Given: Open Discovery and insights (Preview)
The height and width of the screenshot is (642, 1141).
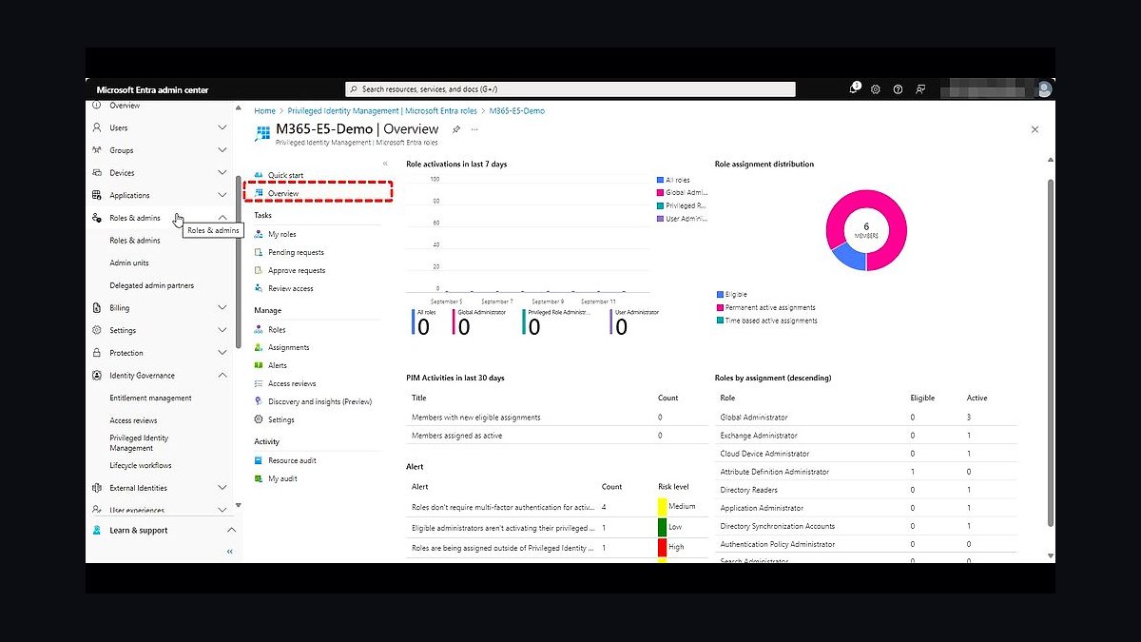Looking at the screenshot, I should [319, 401].
